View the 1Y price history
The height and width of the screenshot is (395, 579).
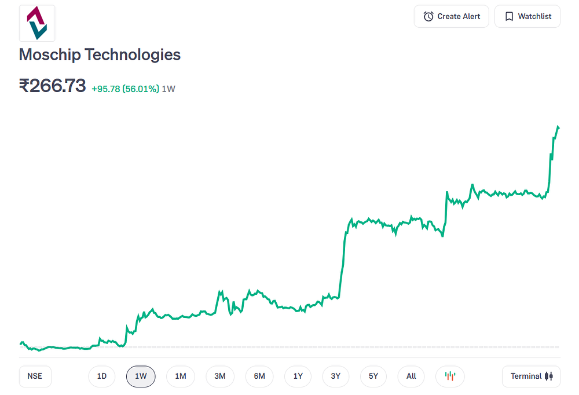(298, 376)
